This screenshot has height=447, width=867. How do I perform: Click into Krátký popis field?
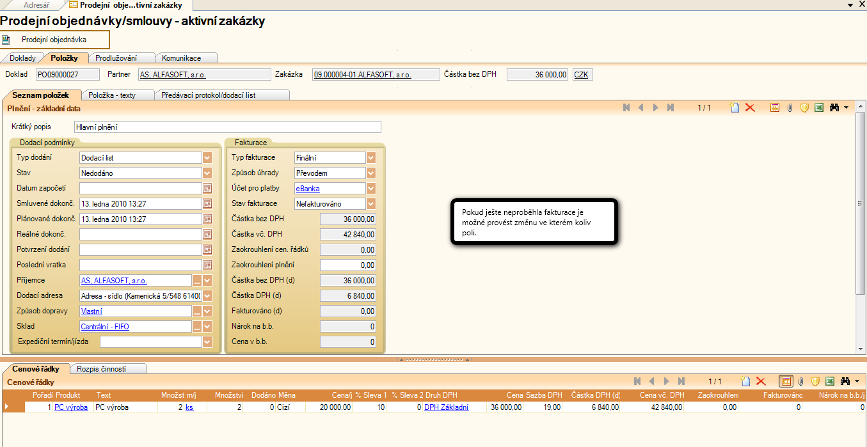pos(227,127)
